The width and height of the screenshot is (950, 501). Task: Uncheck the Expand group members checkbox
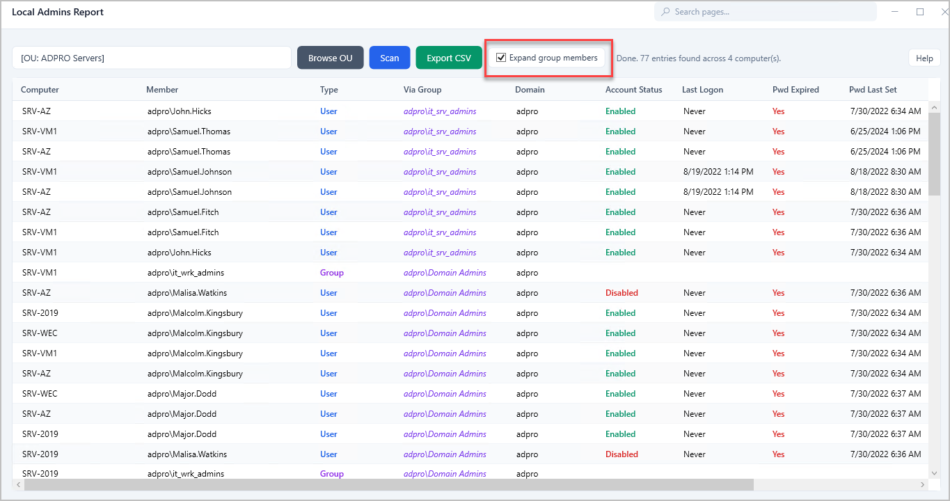coord(501,58)
